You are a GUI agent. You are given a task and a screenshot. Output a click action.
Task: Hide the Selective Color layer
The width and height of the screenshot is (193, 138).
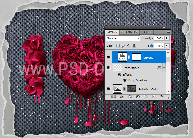tap(108, 89)
